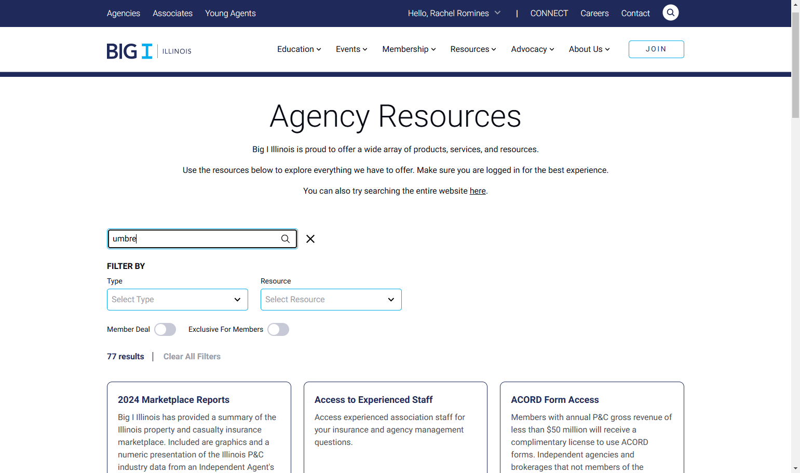Click the '77 results' count text
Image resolution: width=800 pixels, height=473 pixels.
click(x=126, y=357)
